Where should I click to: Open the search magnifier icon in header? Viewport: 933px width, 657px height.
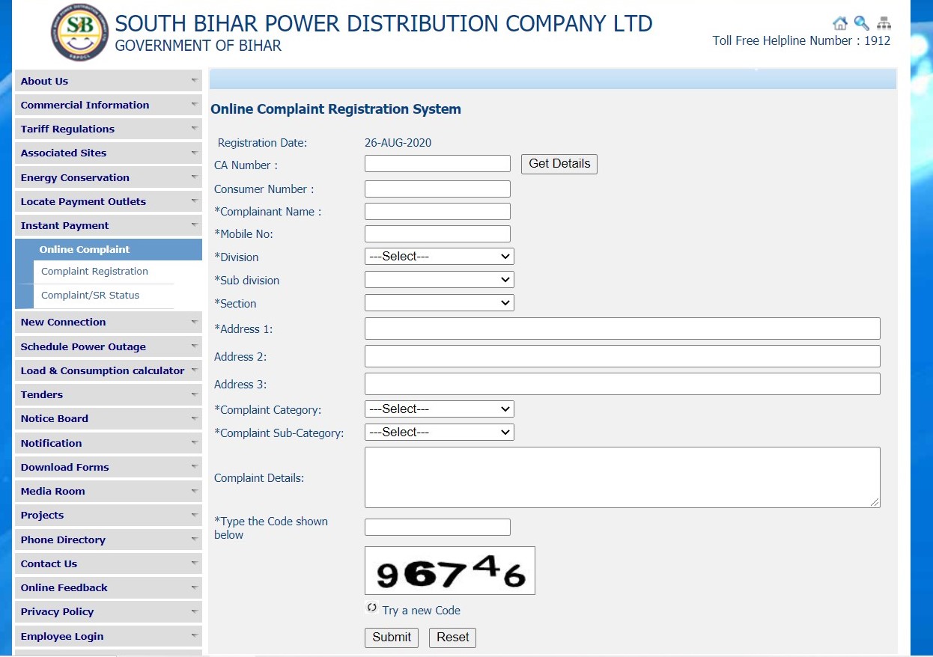click(862, 23)
